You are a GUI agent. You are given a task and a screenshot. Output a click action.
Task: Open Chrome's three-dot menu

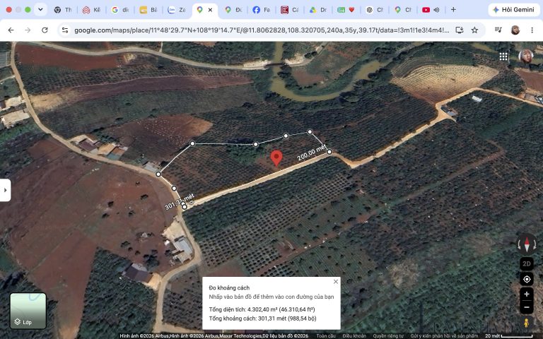coord(532,30)
